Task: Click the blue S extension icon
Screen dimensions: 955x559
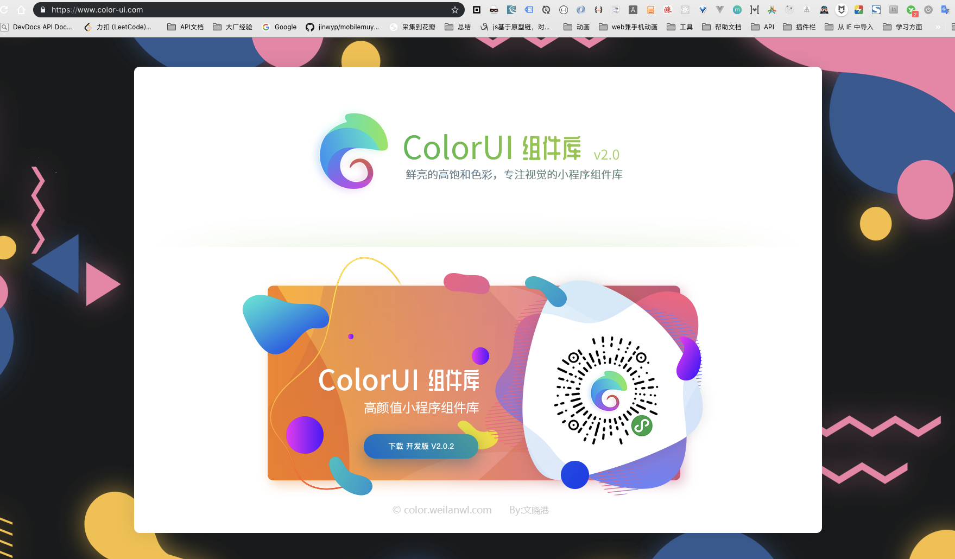Action: [876, 10]
